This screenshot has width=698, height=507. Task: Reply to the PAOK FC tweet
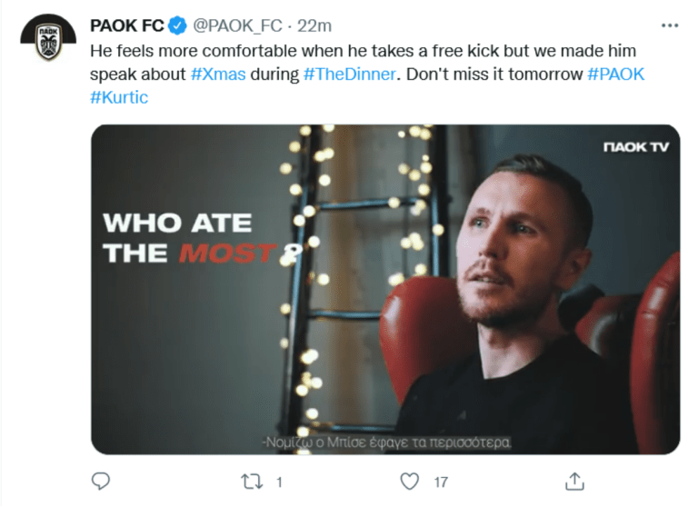point(101,480)
